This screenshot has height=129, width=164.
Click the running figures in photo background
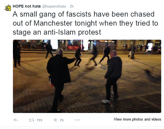coord(92,56)
